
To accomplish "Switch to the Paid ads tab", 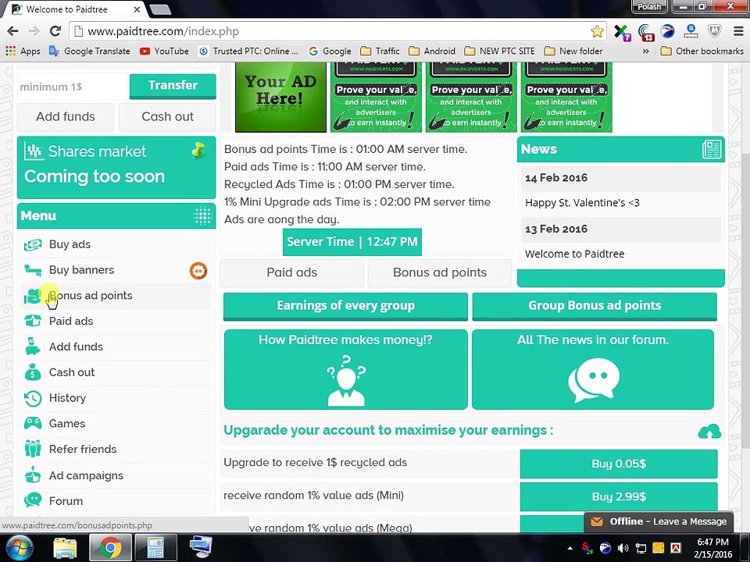I will point(291,272).
